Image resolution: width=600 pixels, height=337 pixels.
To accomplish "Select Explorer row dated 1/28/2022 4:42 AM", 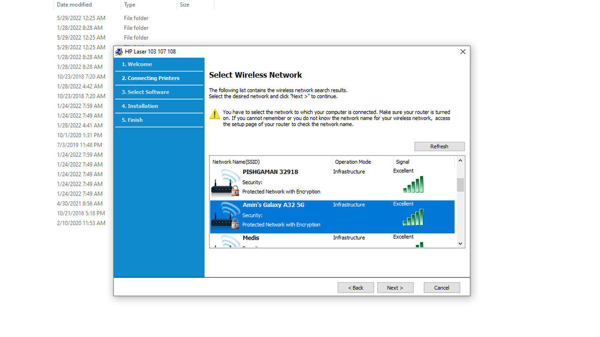I will (80, 87).
